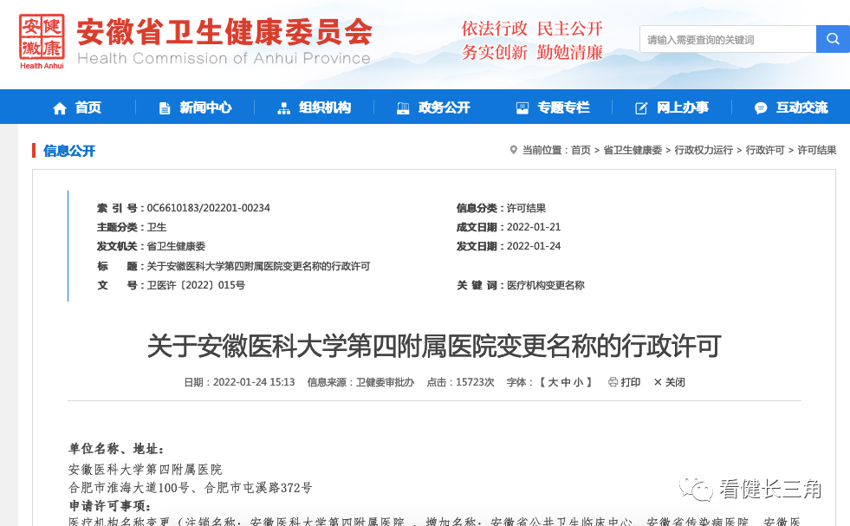Follow the 省卫生健康委 breadcrumb link
The width and height of the screenshot is (850, 526).
633,150
